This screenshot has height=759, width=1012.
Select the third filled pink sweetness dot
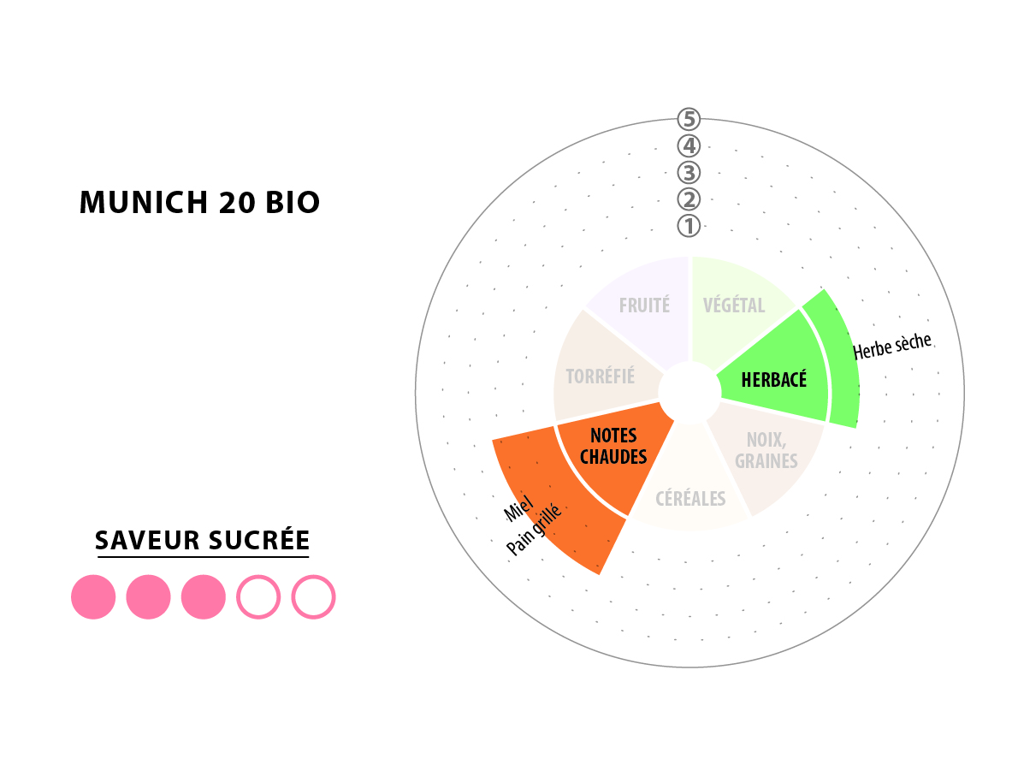click(x=204, y=597)
